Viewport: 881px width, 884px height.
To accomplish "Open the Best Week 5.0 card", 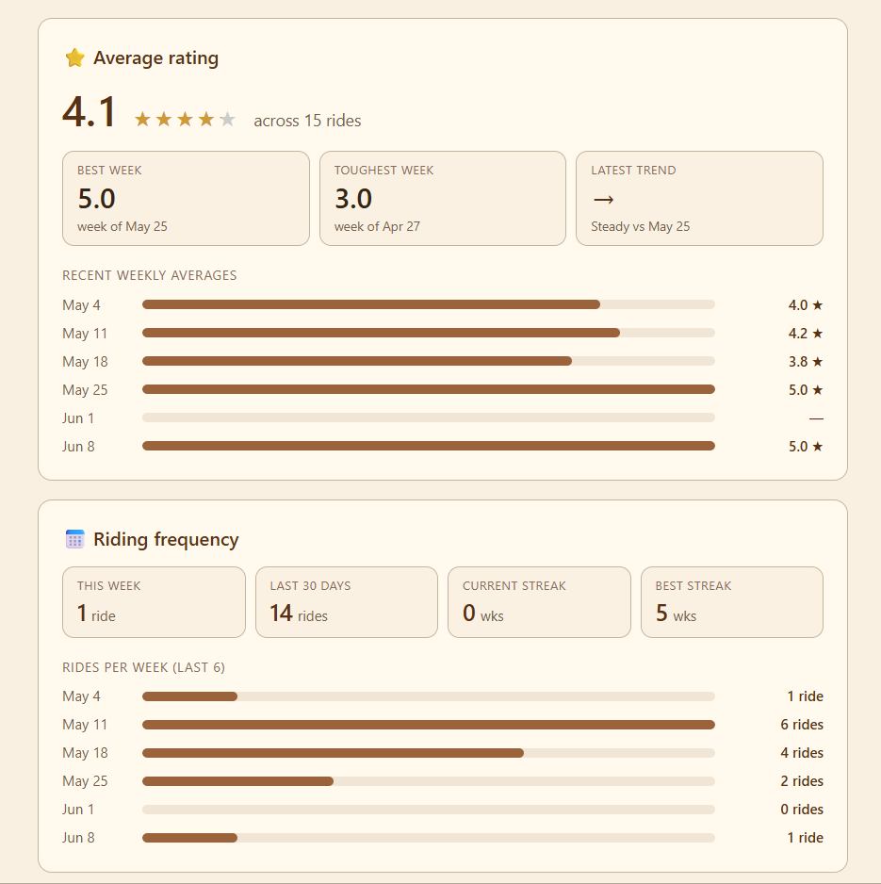I will (186, 199).
